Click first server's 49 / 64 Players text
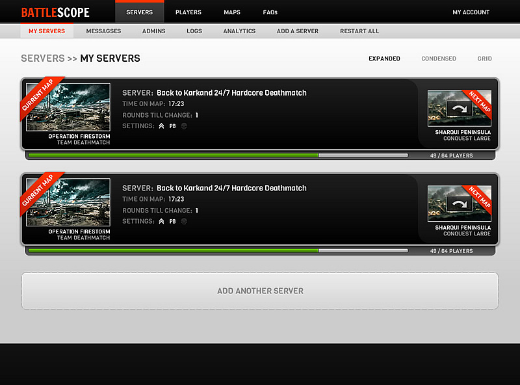 coord(451,155)
